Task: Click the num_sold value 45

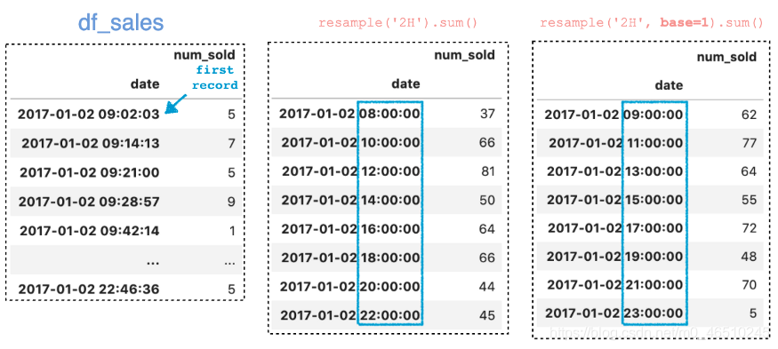Action: point(488,315)
